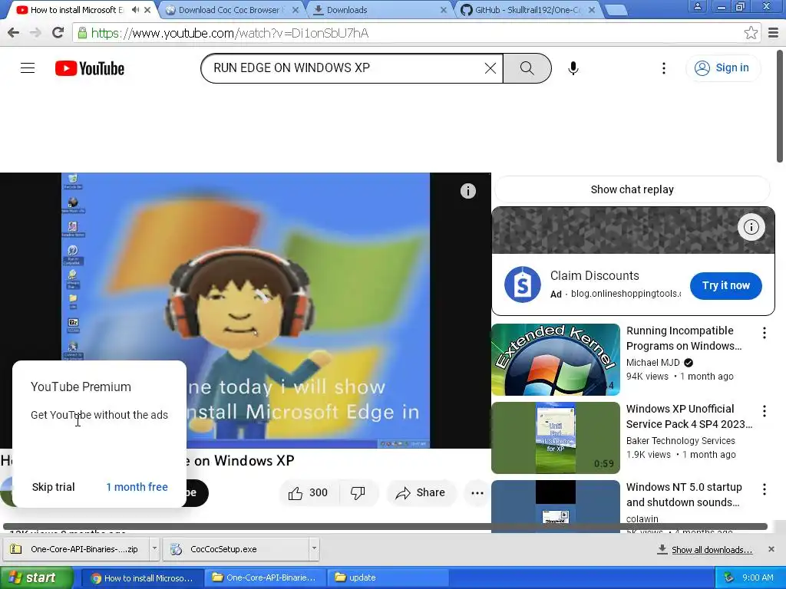Reload the YouTube page
This screenshot has height=589, width=786.
(x=58, y=33)
